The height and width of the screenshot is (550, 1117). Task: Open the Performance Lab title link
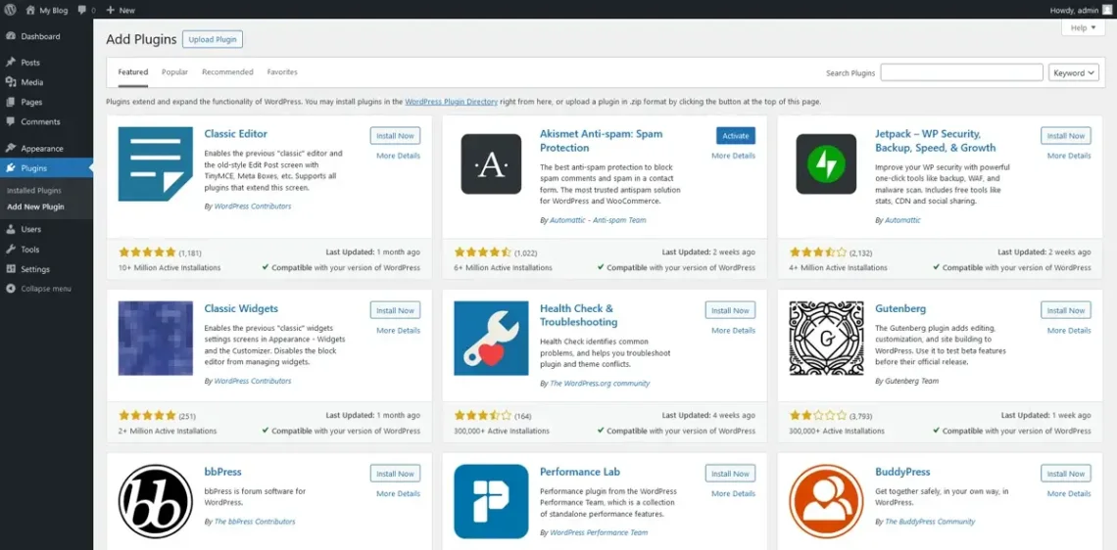pos(580,472)
